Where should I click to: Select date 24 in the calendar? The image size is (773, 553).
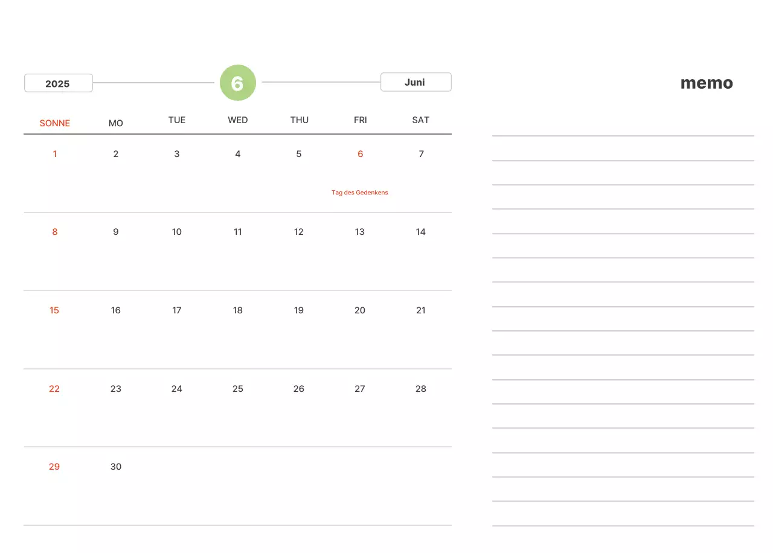[177, 389]
